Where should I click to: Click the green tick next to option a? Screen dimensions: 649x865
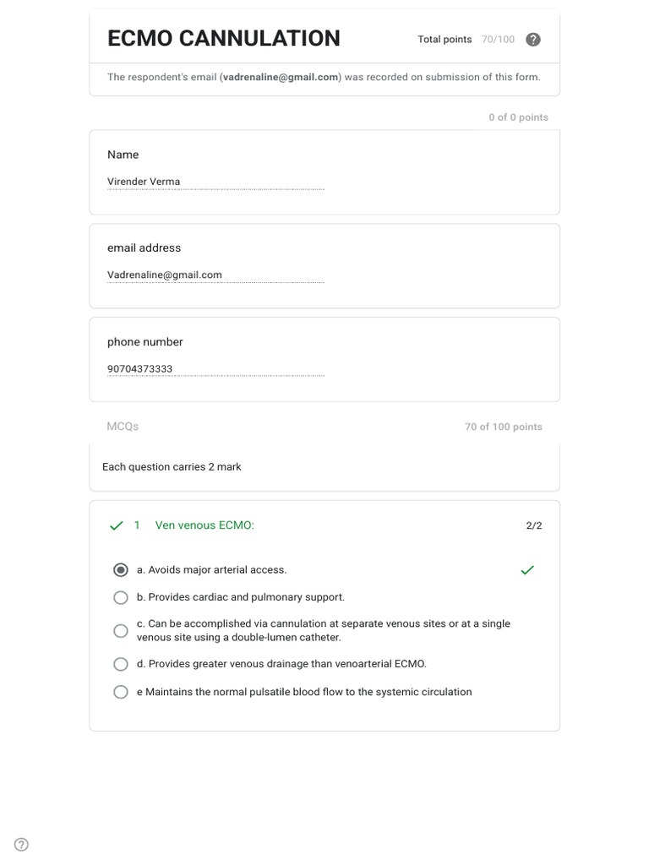(x=527, y=570)
